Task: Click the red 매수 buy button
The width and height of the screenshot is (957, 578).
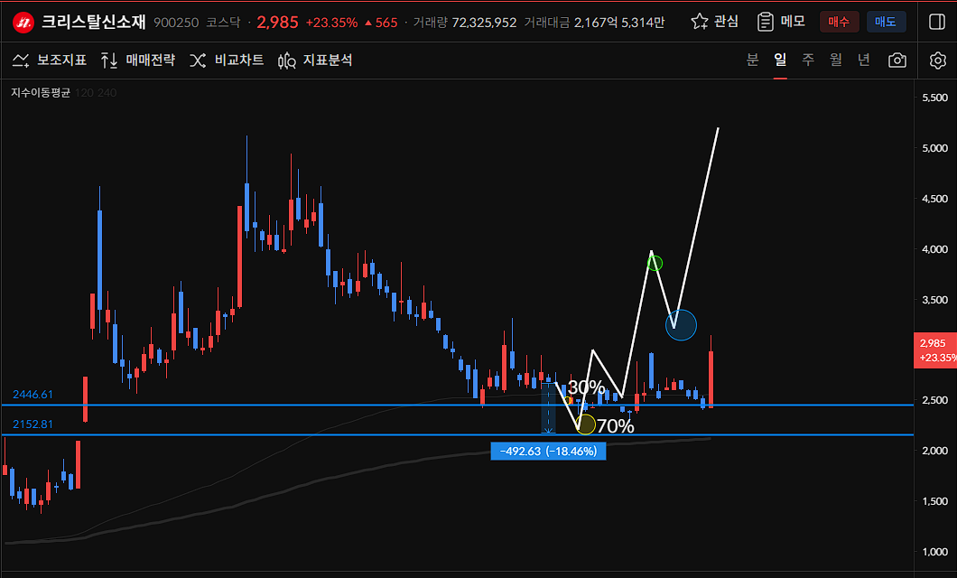Action: click(839, 22)
